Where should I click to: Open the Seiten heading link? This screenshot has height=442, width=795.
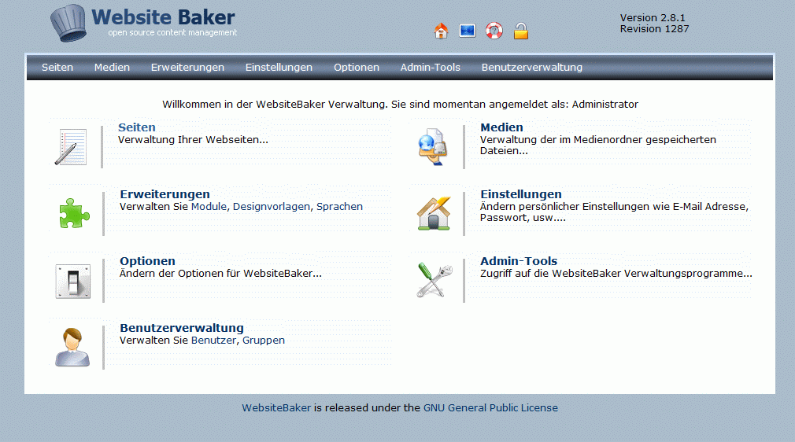[137, 127]
